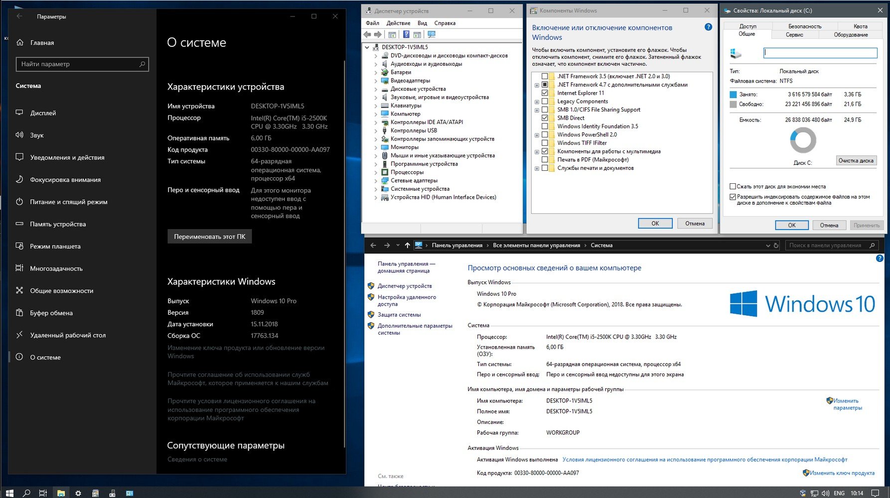Switch to Оборудование tab in disk properties
Screen dimensions: 890x498
click(x=851, y=35)
